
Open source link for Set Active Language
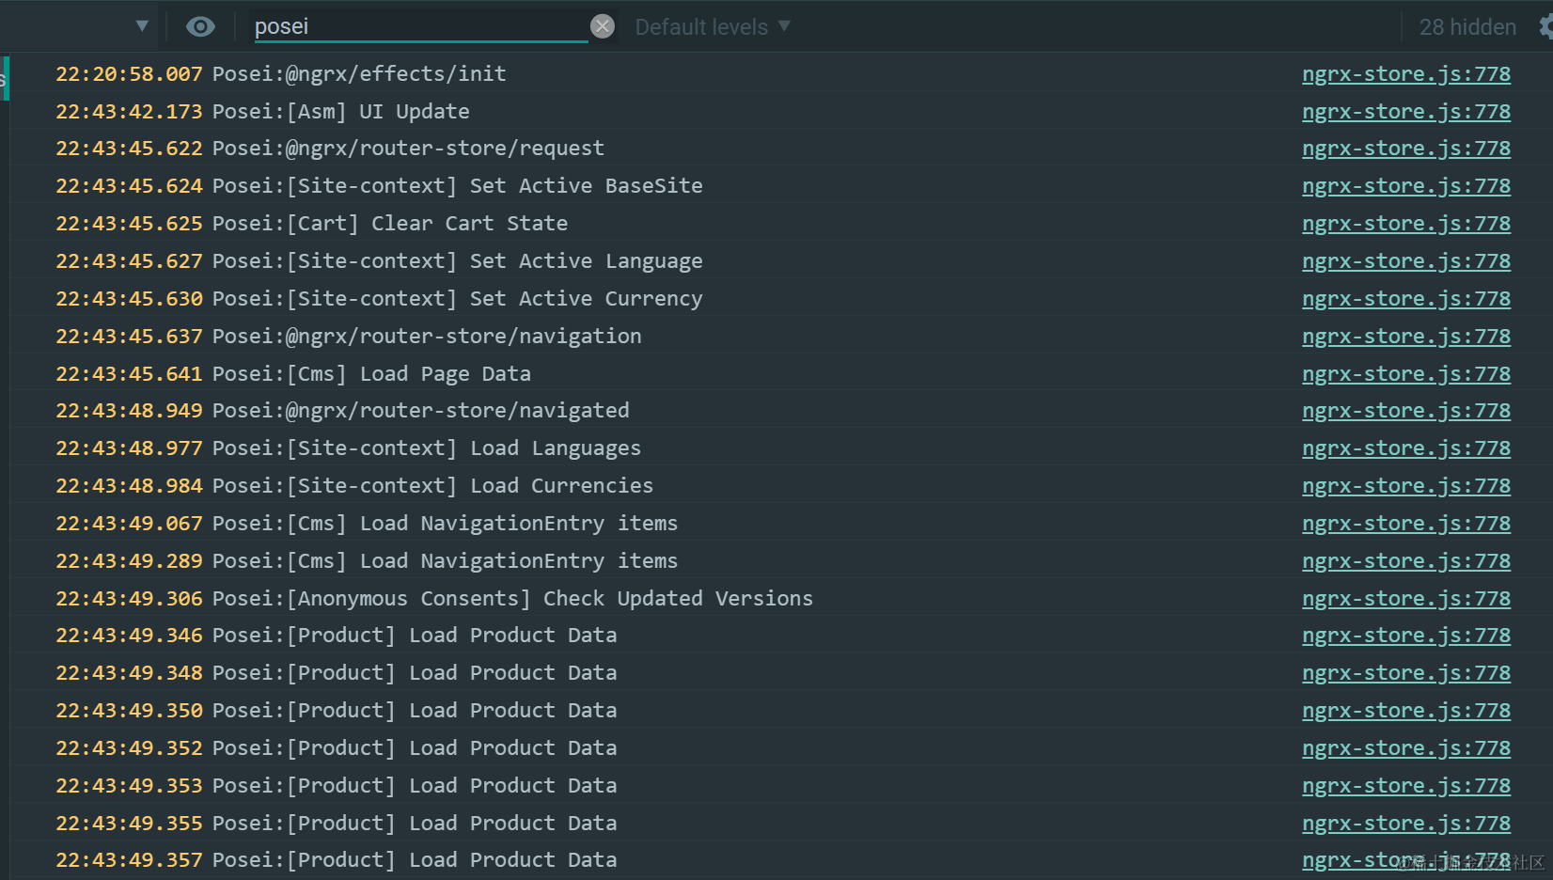coord(1405,261)
